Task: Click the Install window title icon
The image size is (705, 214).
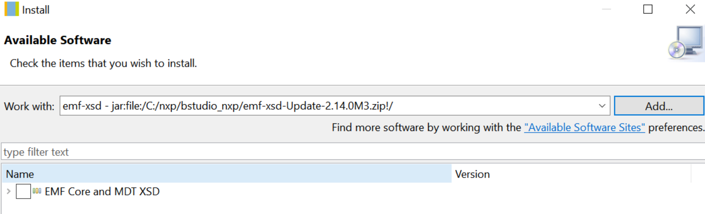Action: tap(12, 10)
